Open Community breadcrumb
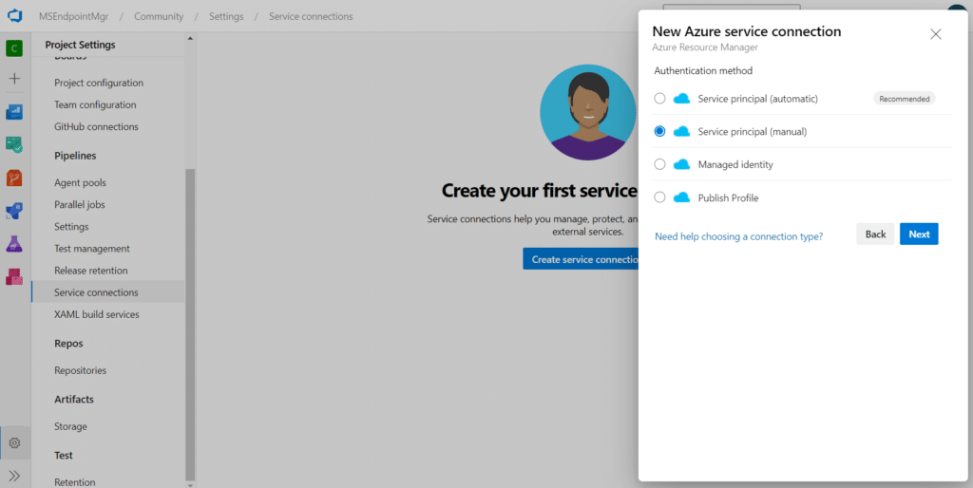Image resolution: width=973 pixels, height=488 pixels. (x=159, y=16)
